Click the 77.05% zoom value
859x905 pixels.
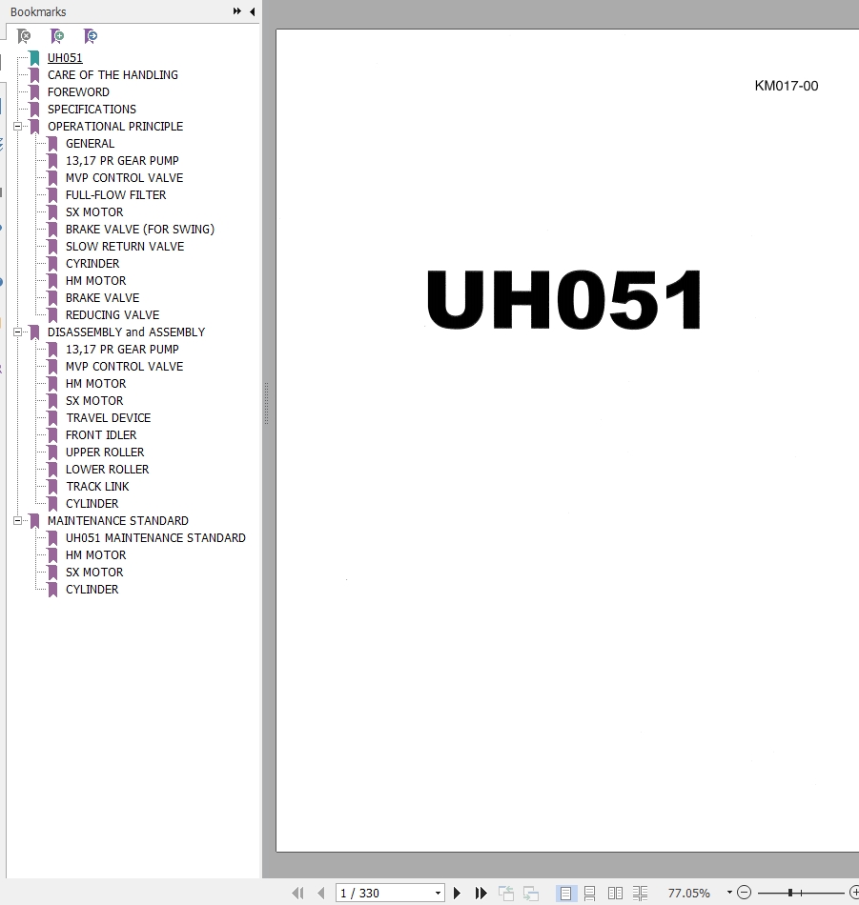[x=688, y=893]
